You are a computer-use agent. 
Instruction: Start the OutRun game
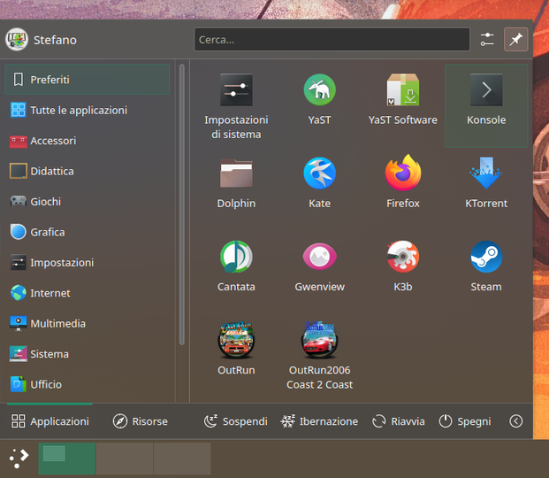pos(236,350)
